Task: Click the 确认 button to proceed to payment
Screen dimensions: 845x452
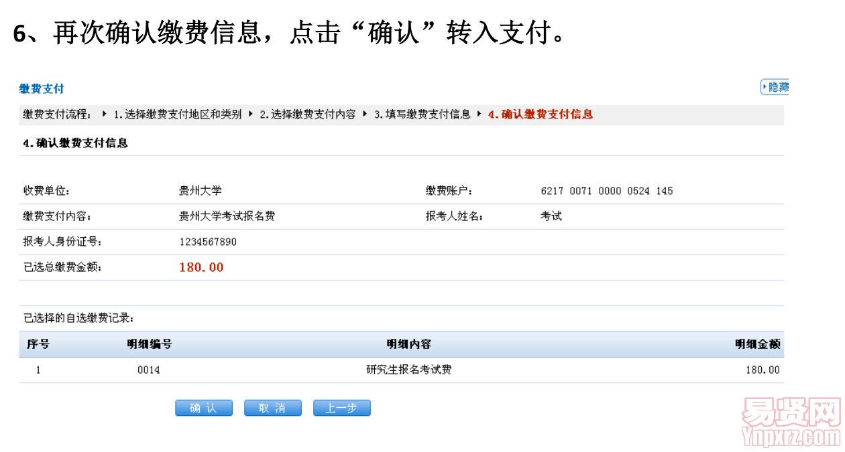Action: [204, 408]
